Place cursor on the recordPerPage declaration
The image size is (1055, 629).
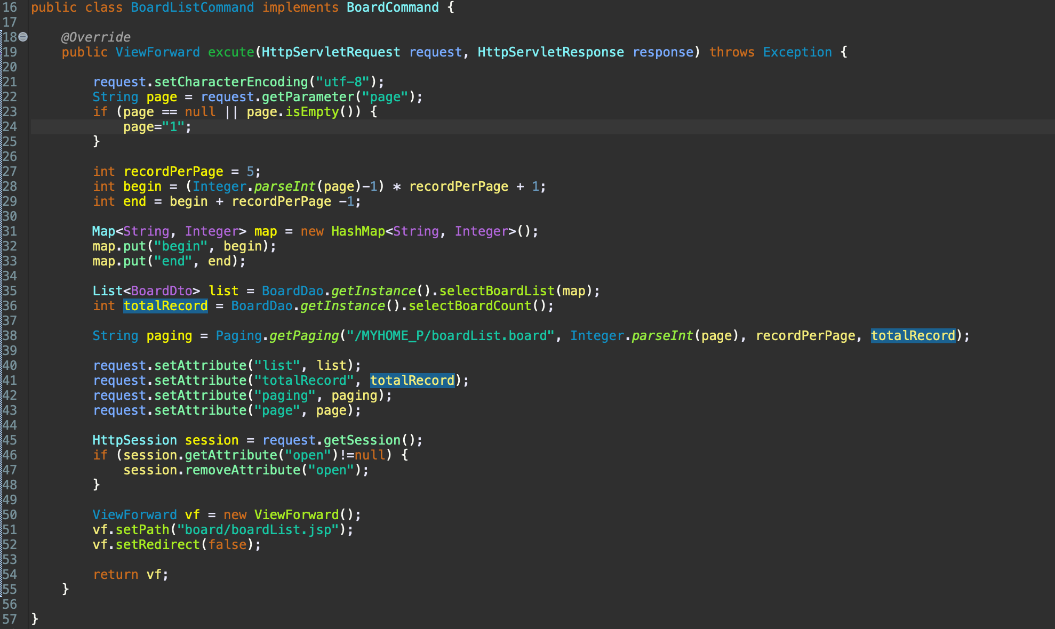click(173, 172)
